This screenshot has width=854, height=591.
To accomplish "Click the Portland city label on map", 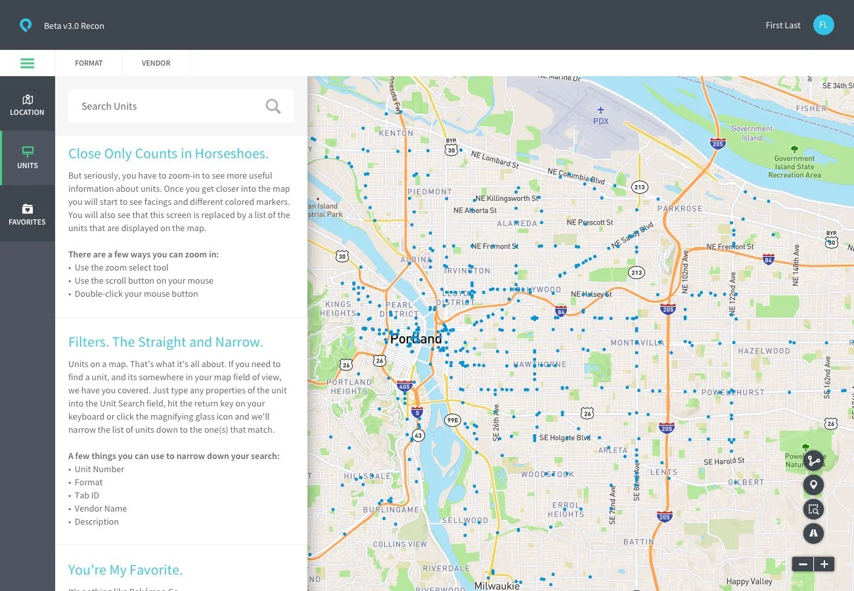I will click(x=416, y=339).
